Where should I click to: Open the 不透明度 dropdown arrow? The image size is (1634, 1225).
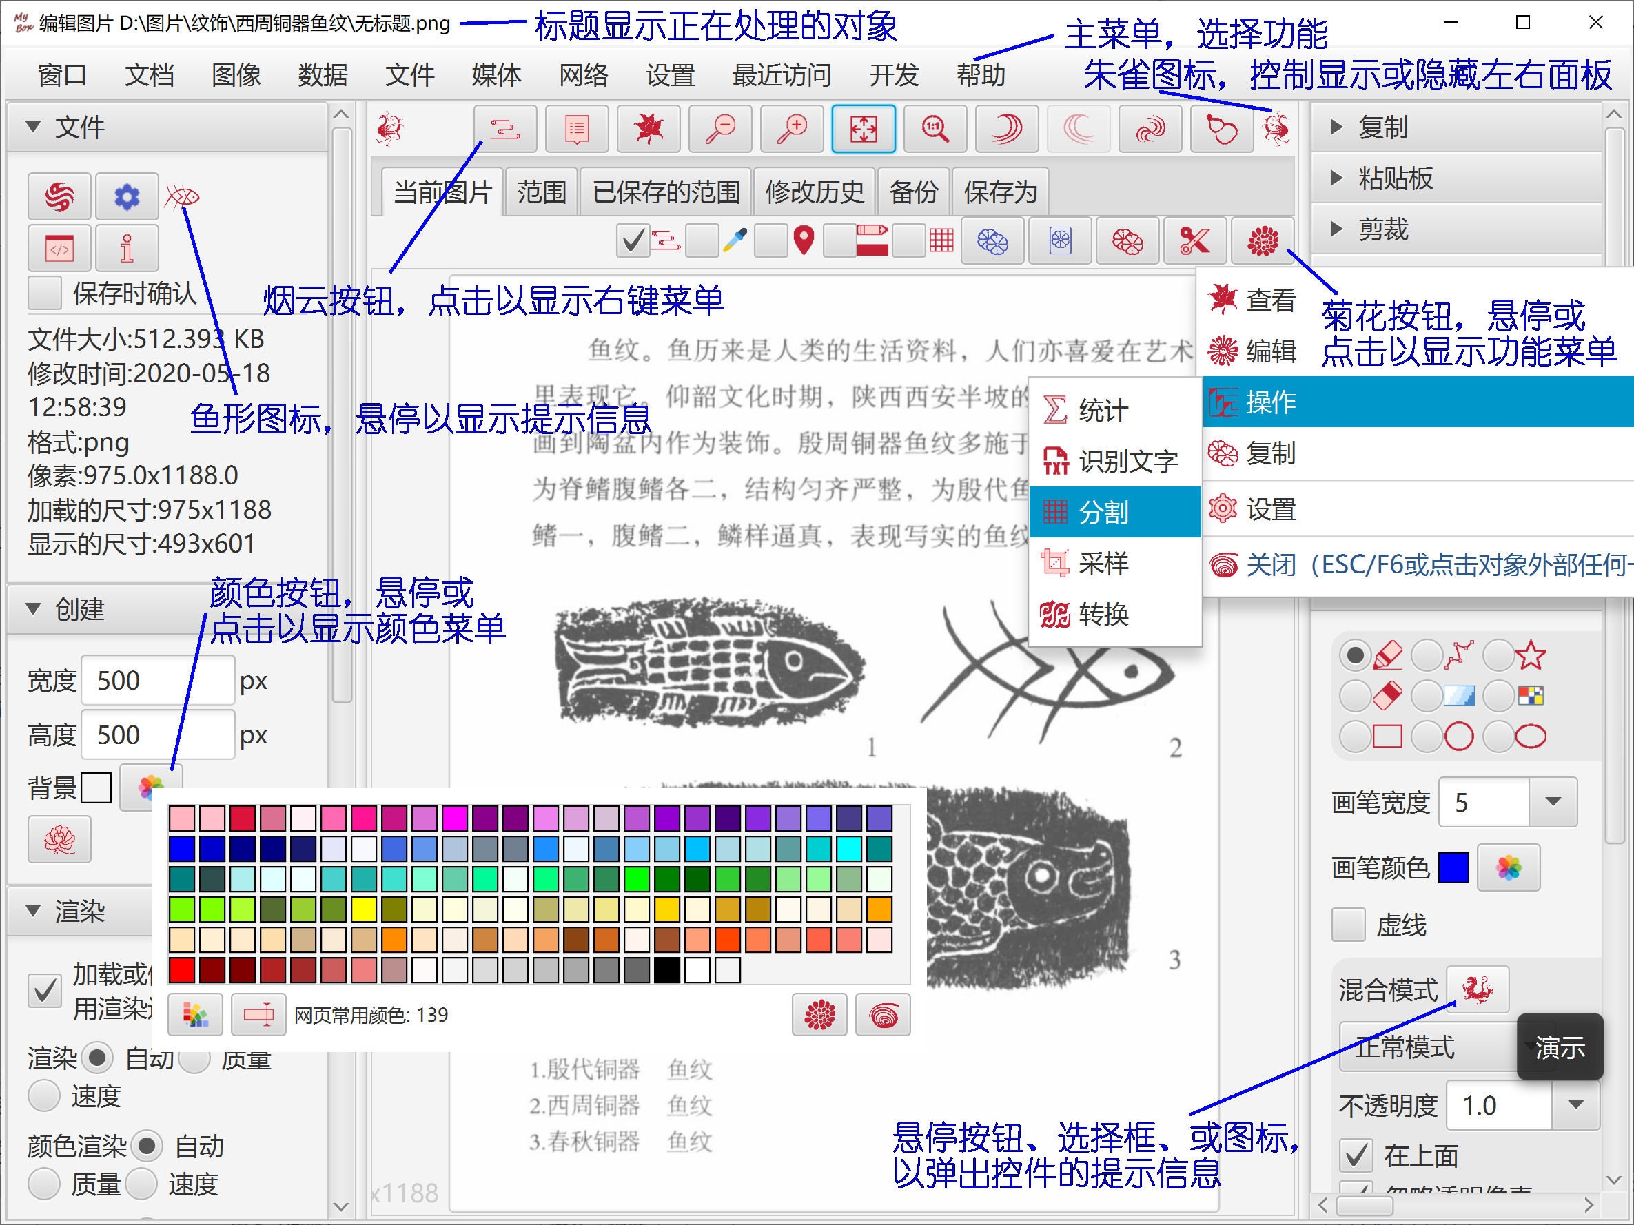coord(1575,1104)
